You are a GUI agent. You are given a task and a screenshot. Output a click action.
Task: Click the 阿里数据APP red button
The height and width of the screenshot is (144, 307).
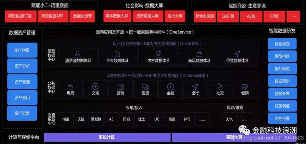(53, 17)
